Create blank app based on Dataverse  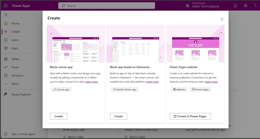tap(118, 116)
